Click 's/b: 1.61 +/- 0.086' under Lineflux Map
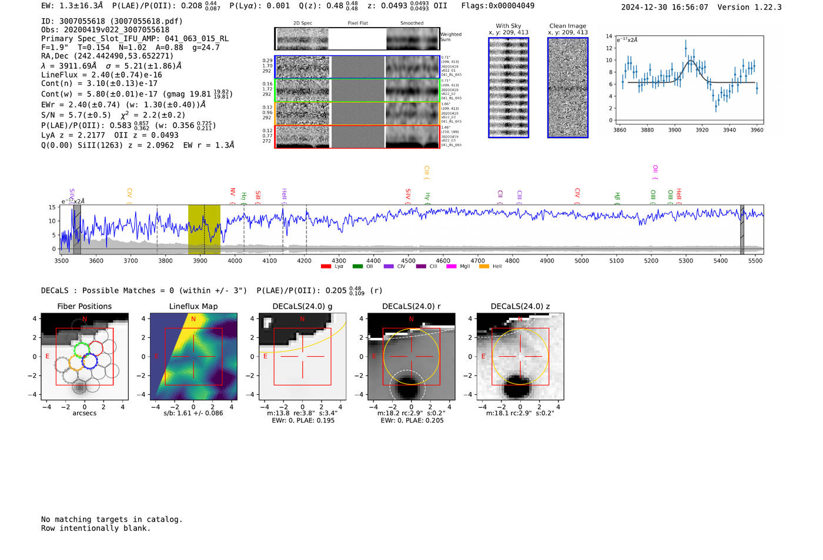This screenshot has height=560, width=823. pyautogui.click(x=193, y=413)
